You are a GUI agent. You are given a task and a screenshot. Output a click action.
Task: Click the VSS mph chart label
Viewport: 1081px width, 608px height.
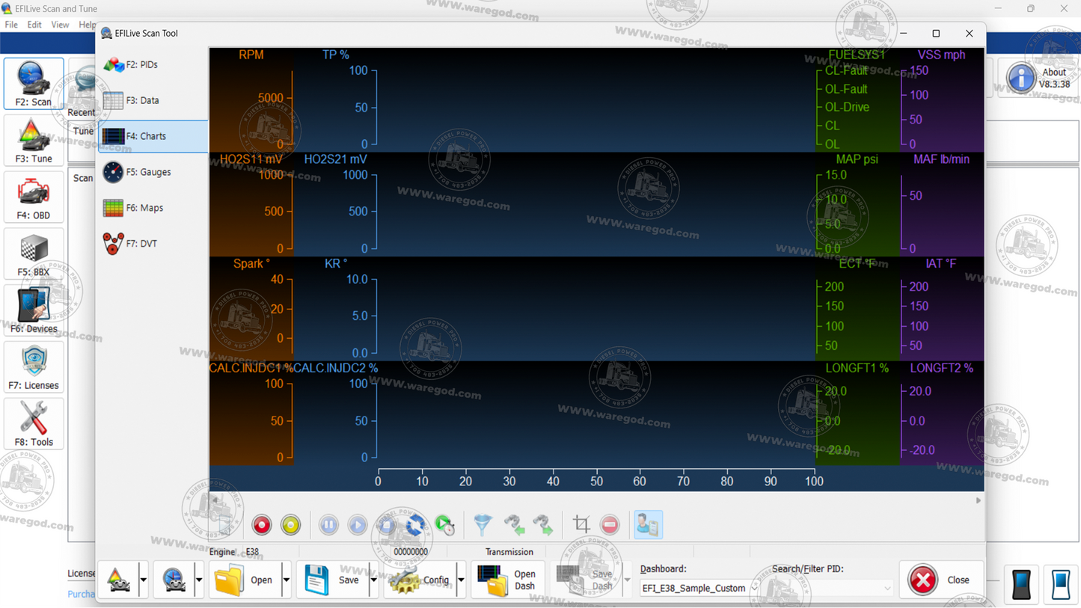(941, 55)
